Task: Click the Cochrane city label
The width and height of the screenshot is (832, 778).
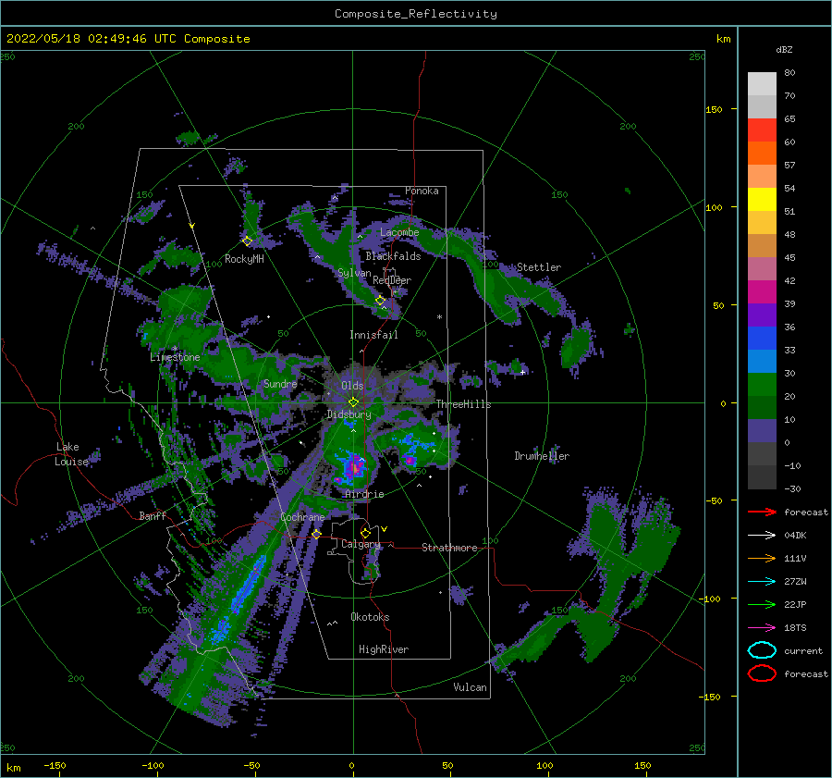Action: coord(302,517)
